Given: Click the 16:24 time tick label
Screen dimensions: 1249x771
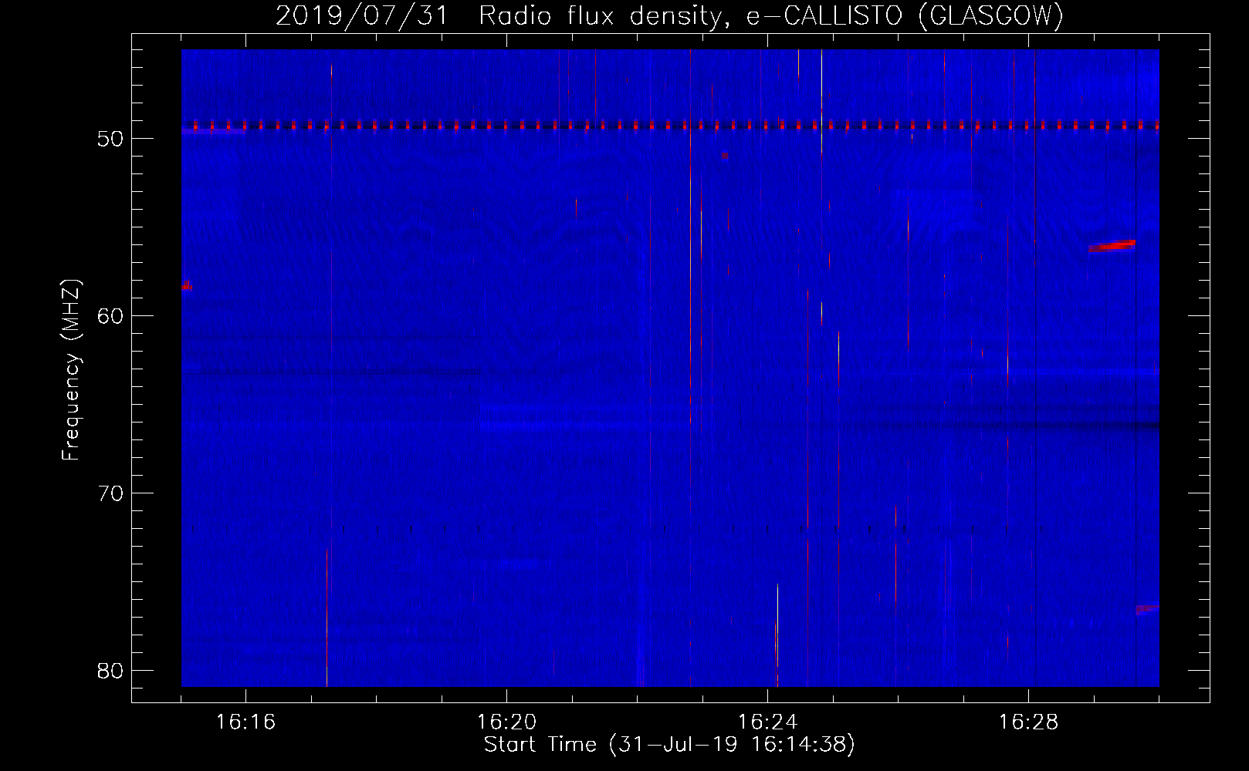Looking at the screenshot, I should point(767,722).
